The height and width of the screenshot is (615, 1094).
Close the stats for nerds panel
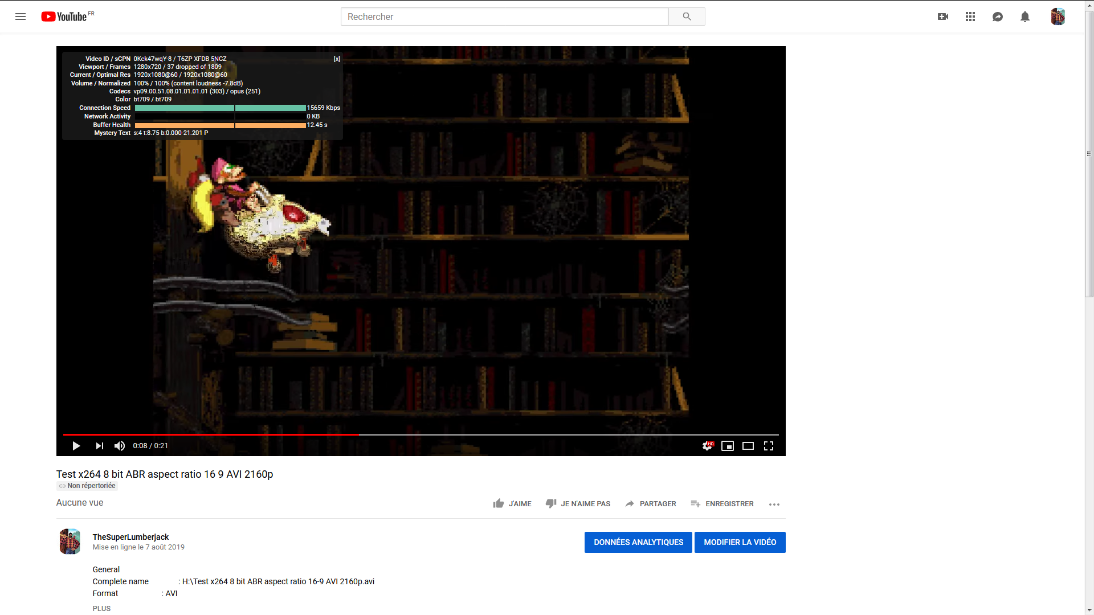click(337, 59)
